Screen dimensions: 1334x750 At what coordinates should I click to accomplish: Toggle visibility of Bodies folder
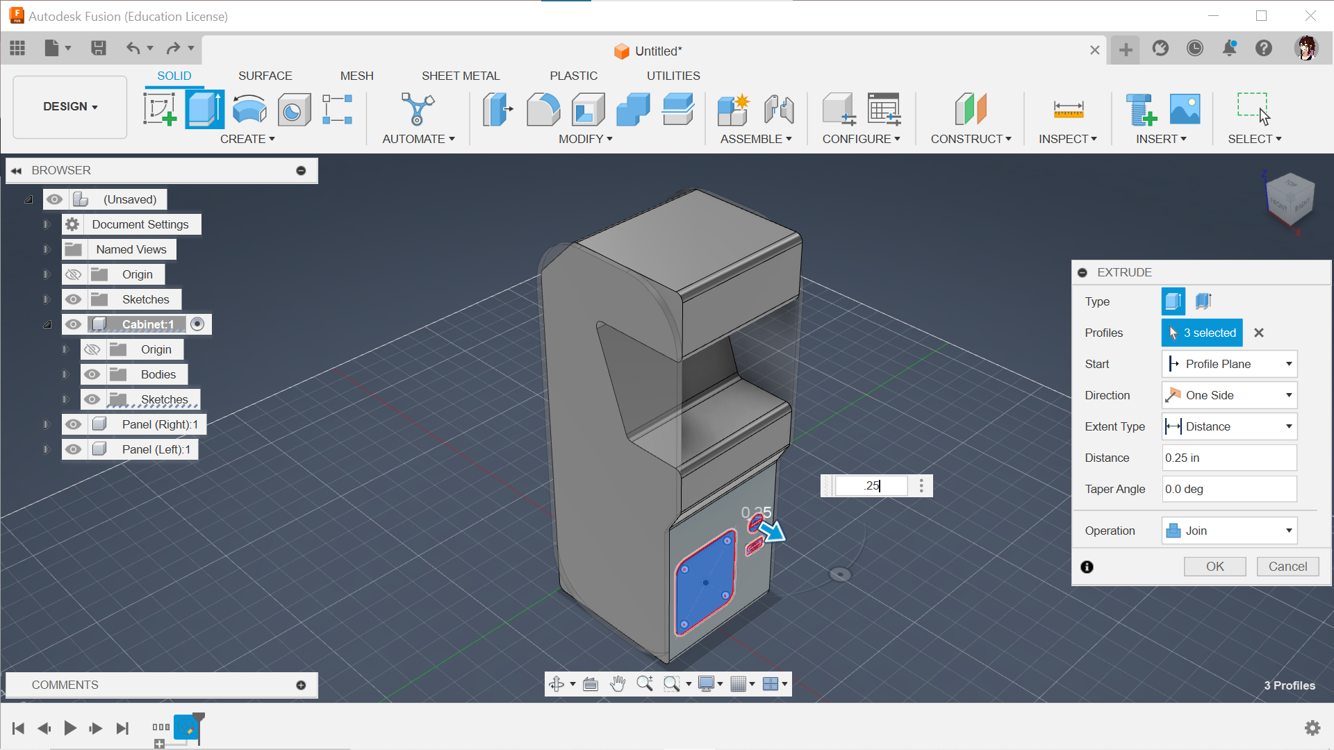pyautogui.click(x=91, y=374)
